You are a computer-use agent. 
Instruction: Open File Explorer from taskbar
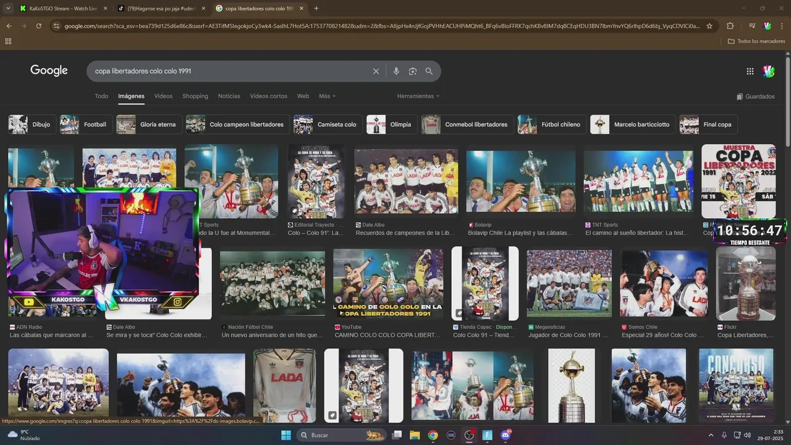415,435
